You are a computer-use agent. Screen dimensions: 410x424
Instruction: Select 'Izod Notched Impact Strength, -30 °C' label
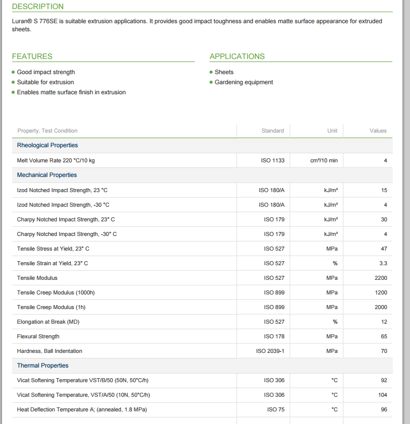[x=63, y=205]
